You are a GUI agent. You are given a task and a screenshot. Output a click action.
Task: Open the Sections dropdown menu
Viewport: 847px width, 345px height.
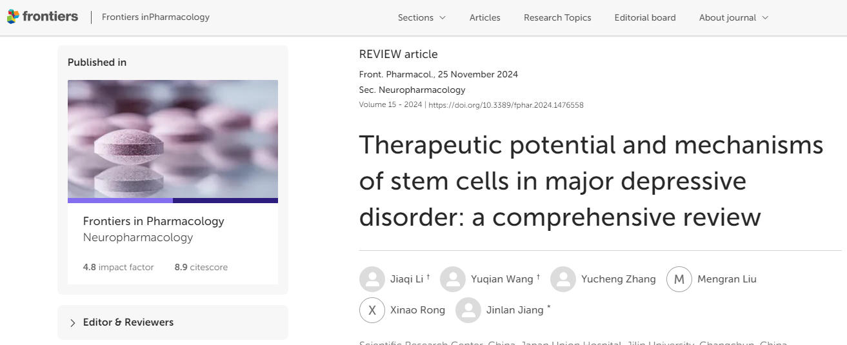[421, 17]
